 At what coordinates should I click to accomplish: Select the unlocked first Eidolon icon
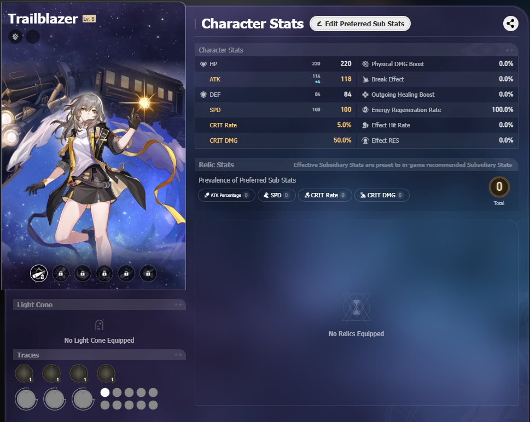38,273
